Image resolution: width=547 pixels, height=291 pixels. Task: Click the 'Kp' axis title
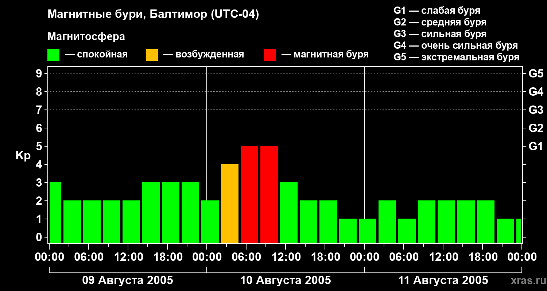click(x=23, y=156)
